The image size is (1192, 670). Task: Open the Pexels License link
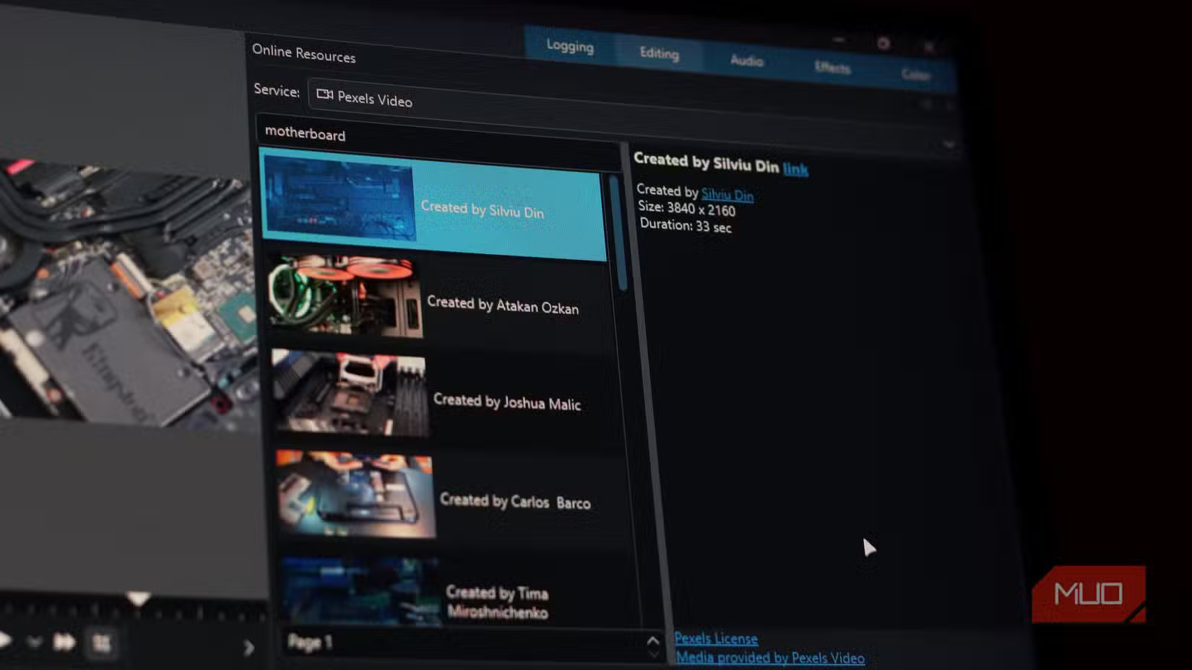pyautogui.click(x=715, y=638)
